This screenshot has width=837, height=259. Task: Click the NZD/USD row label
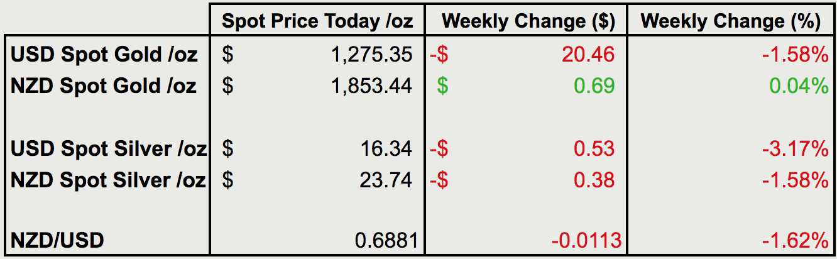pos(57,240)
